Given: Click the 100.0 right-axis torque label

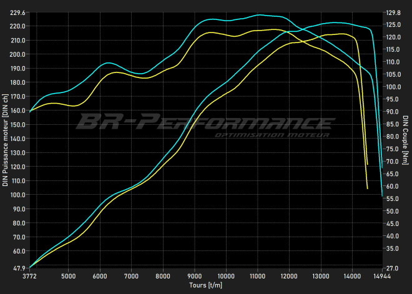Looking at the screenshot, I should 393,87.
